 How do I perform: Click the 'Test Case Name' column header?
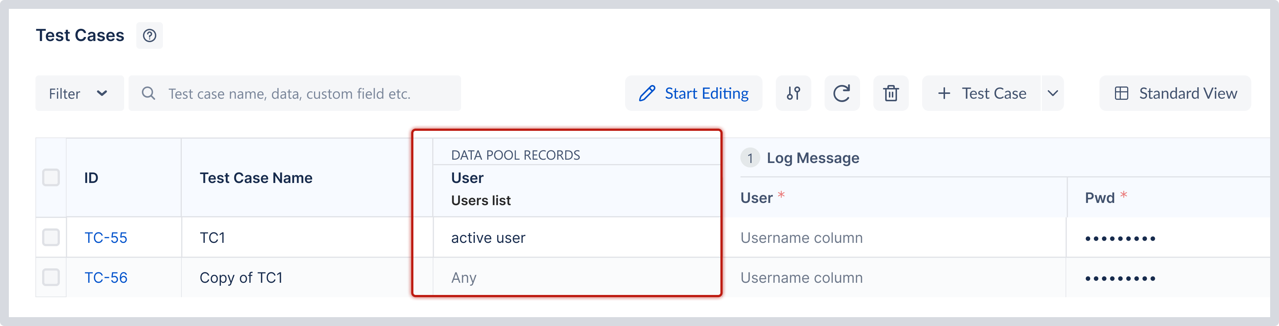coord(256,178)
